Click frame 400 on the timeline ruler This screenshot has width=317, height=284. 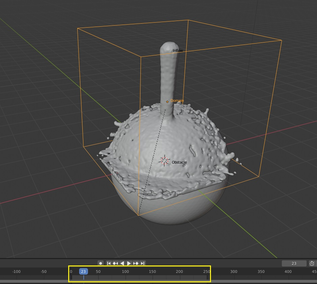click(x=288, y=272)
